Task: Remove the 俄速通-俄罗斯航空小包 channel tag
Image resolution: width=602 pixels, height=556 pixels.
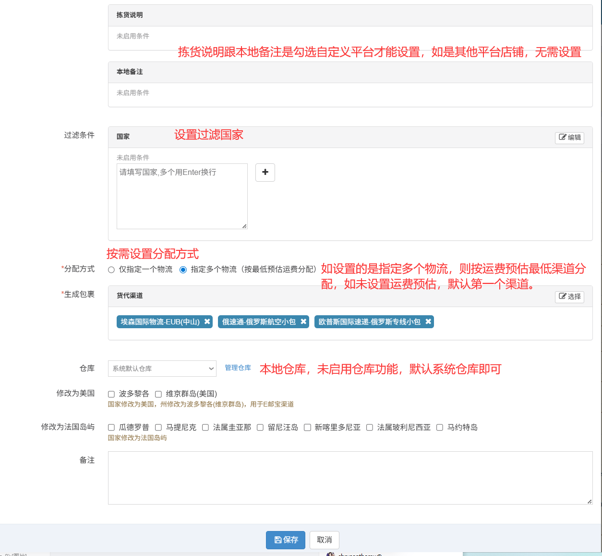Action: (x=303, y=321)
